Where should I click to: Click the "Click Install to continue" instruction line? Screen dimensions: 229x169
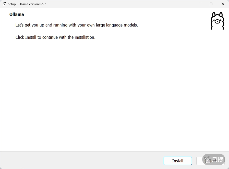(55, 37)
